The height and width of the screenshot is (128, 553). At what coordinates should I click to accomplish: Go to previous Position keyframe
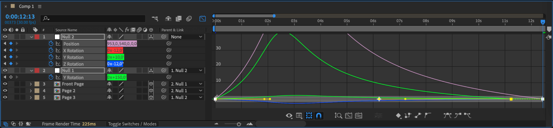pos(5,44)
